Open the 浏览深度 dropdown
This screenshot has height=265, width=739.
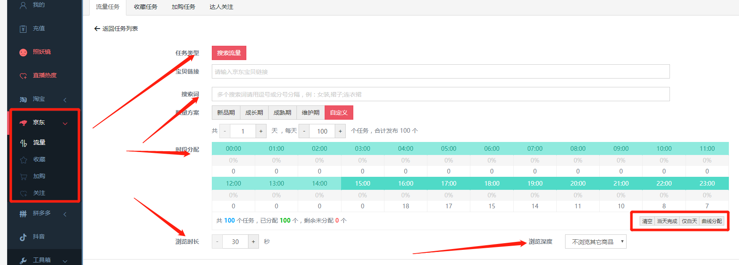tap(595, 242)
